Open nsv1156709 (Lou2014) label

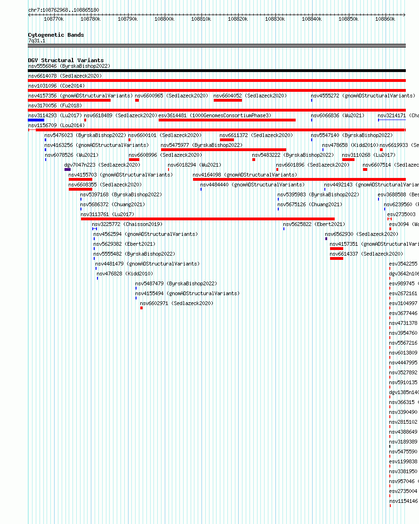click(56, 125)
